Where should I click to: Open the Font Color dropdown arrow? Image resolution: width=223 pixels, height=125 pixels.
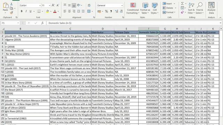[58, 11]
